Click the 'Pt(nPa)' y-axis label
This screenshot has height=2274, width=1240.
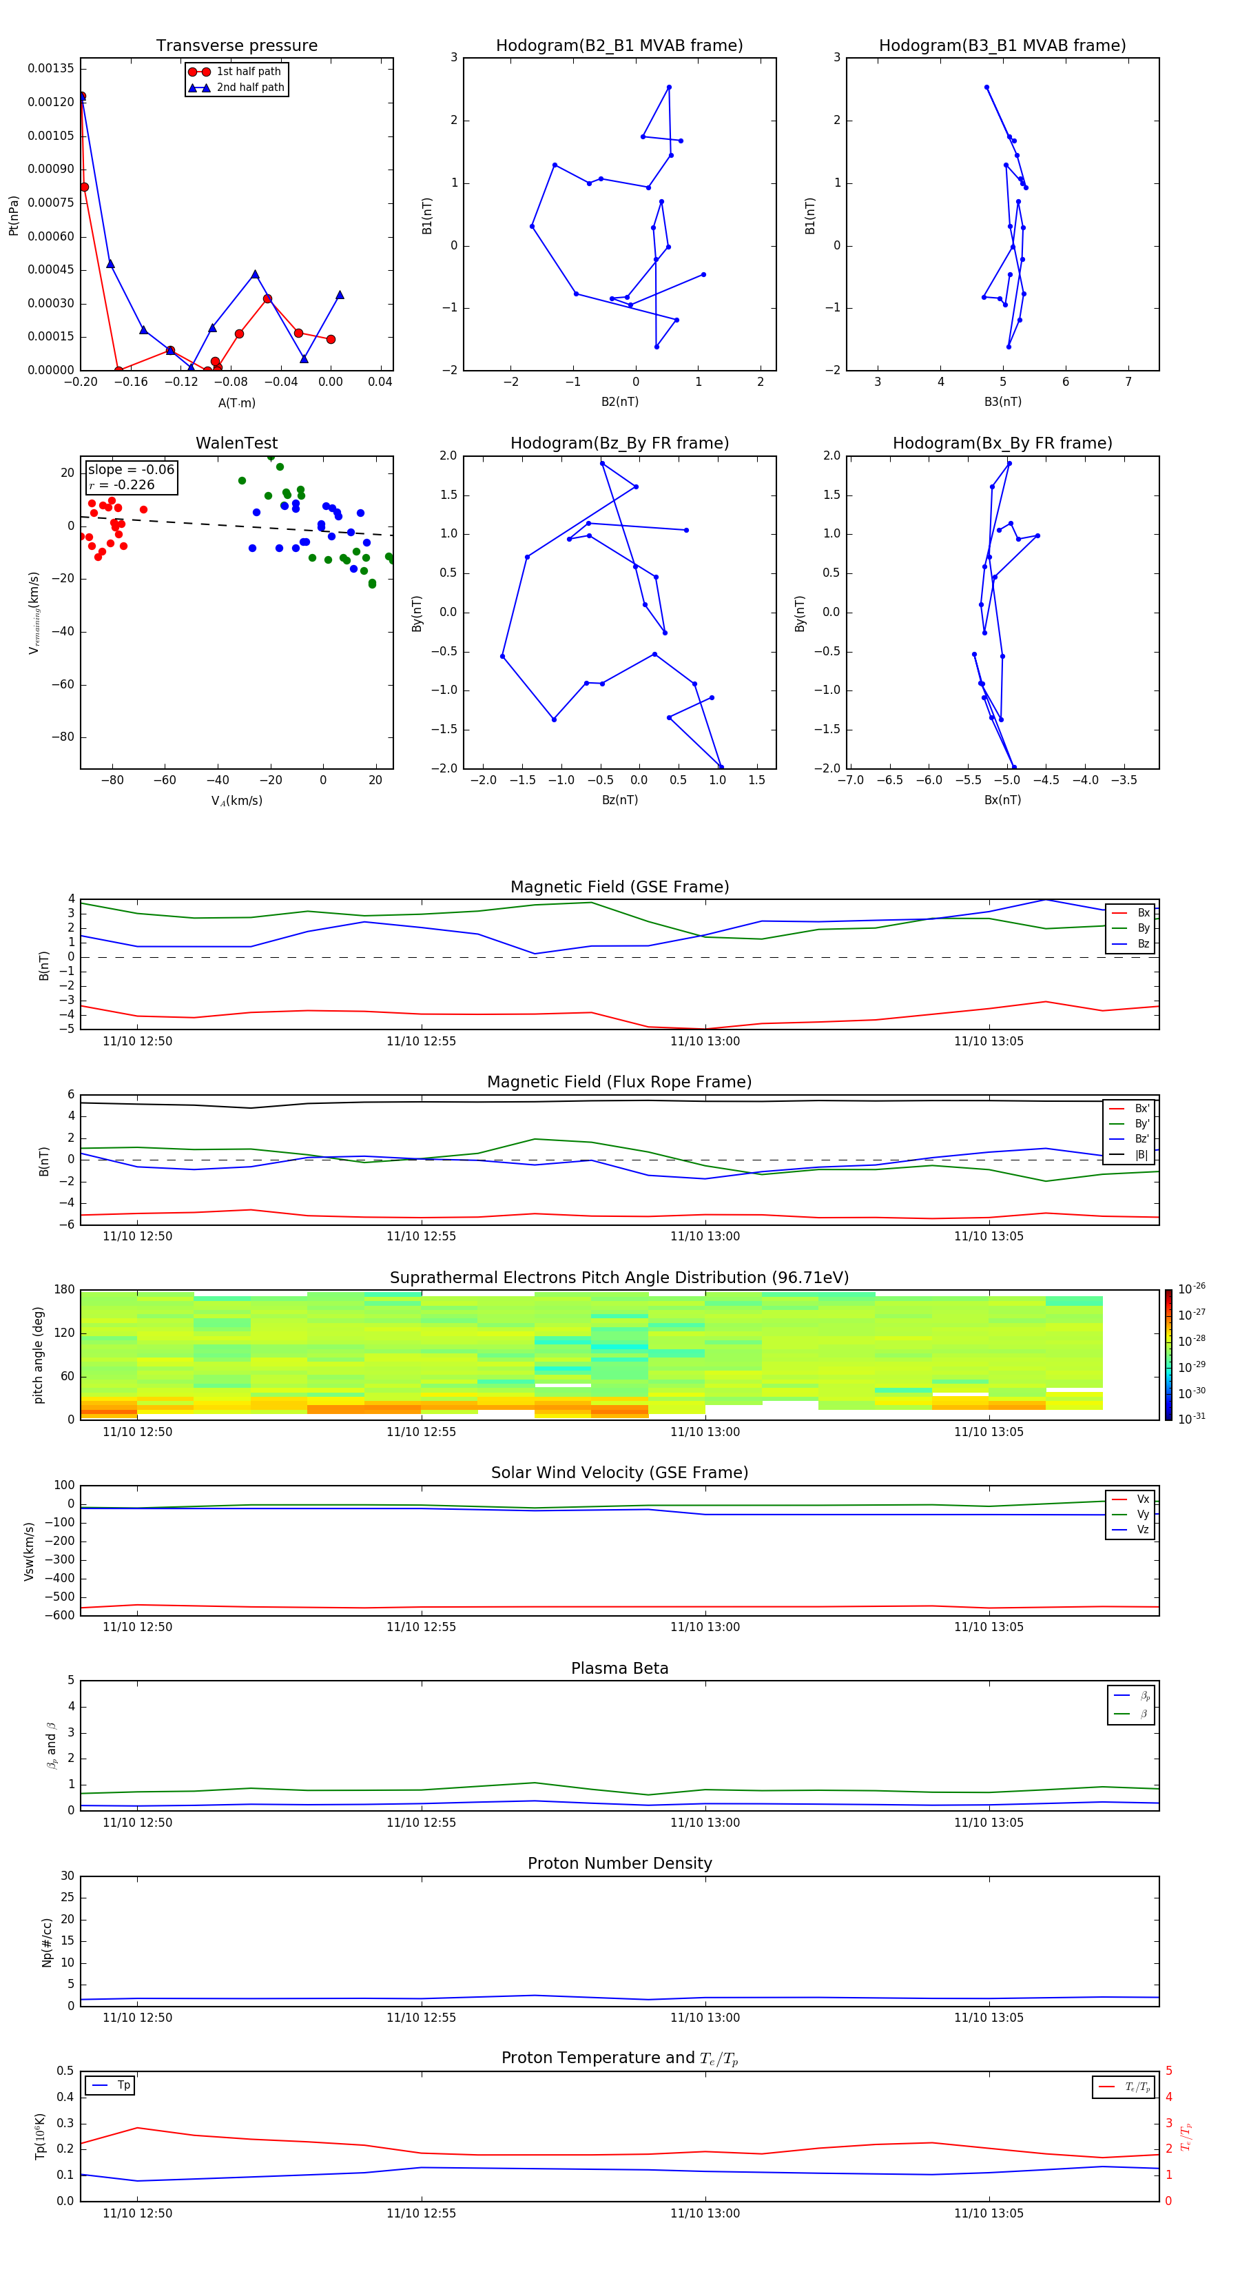click(x=13, y=216)
